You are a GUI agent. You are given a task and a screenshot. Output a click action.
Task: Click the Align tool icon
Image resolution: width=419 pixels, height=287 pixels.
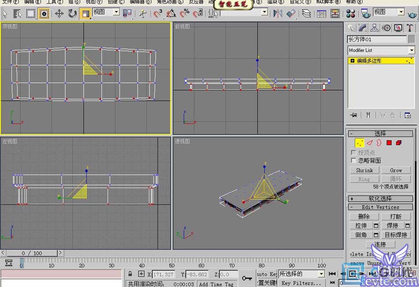point(291,13)
